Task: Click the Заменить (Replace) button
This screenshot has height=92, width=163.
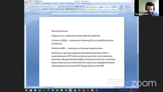Action: click(x=129, y=8)
